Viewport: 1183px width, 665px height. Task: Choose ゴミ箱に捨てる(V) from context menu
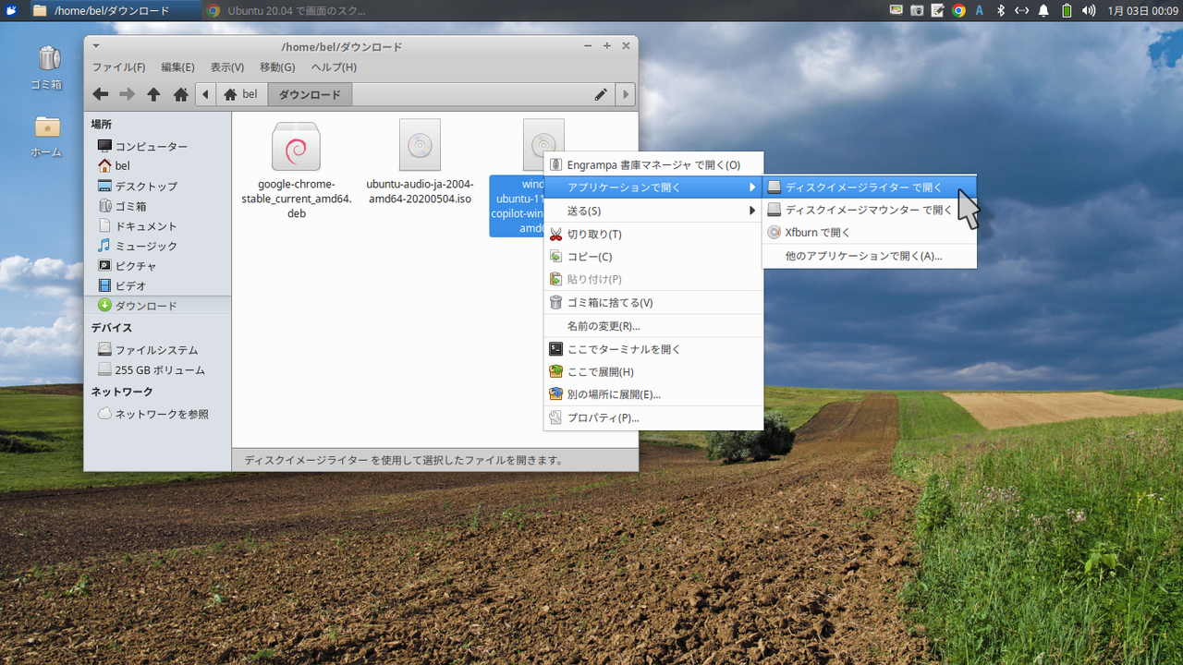tap(653, 302)
